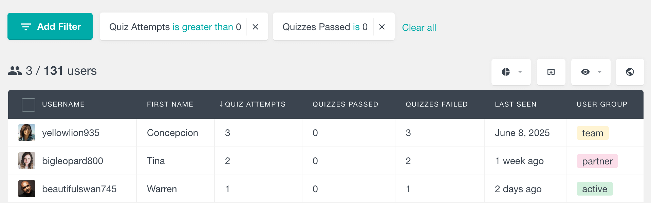Click the descending sort arrow on Quiz Attempts
The width and height of the screenshot is (651, 203).
222,104
